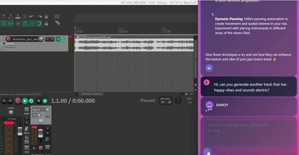Toggle item grouping link icon

[x=11, y=24]
